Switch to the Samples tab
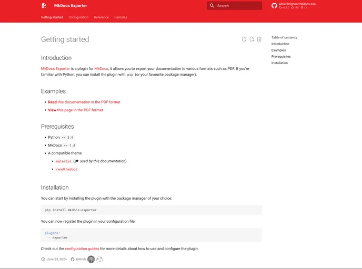362x269 pixels. [x=120, y=17]
